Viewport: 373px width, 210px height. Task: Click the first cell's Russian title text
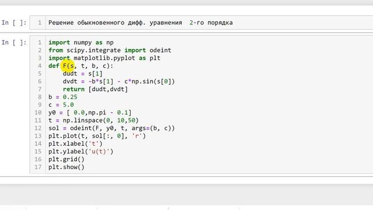tap(140, 23)
